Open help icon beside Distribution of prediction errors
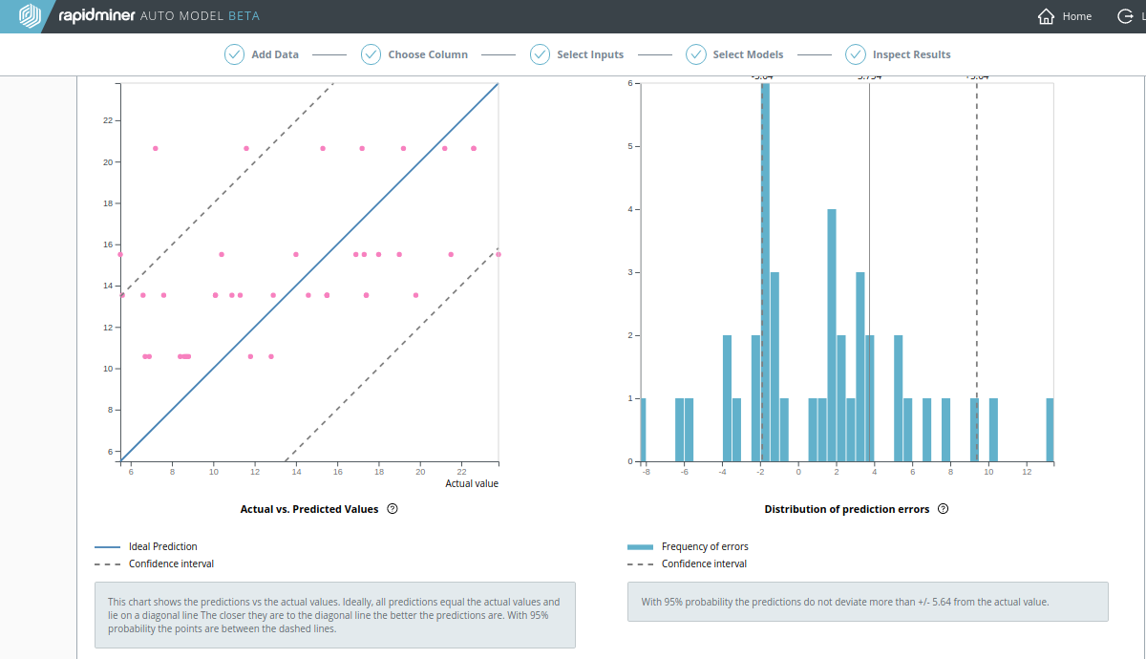Image resolution: width=1146 pixels, height=659 pixels. tap(944, 509)
